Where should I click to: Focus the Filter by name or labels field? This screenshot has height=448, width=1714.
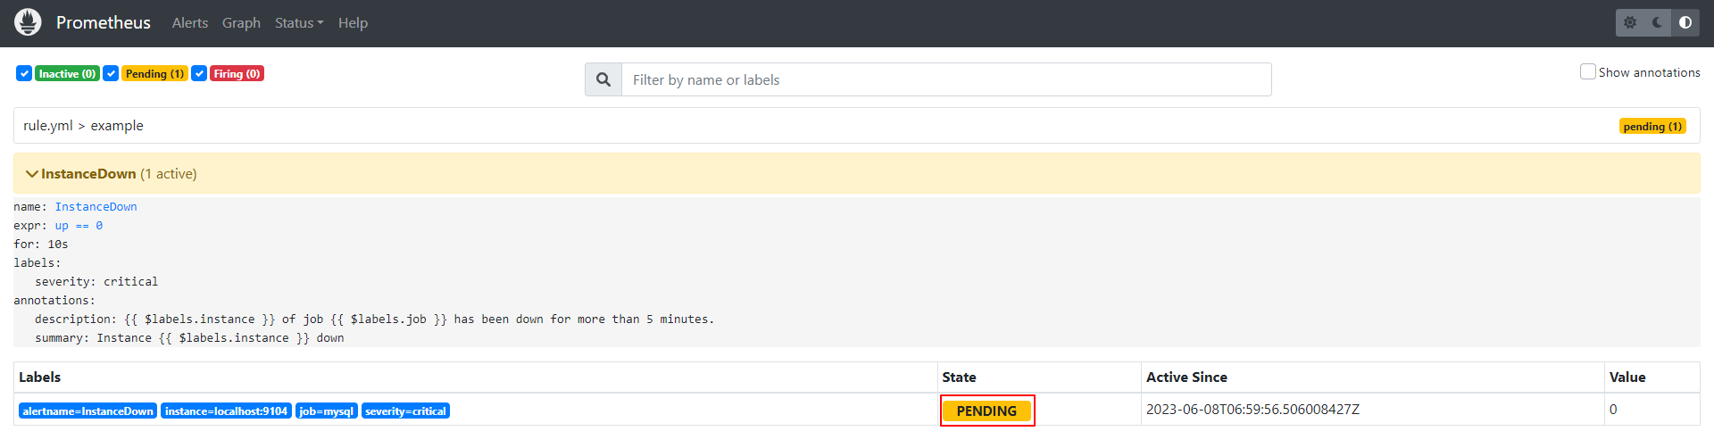946,79
